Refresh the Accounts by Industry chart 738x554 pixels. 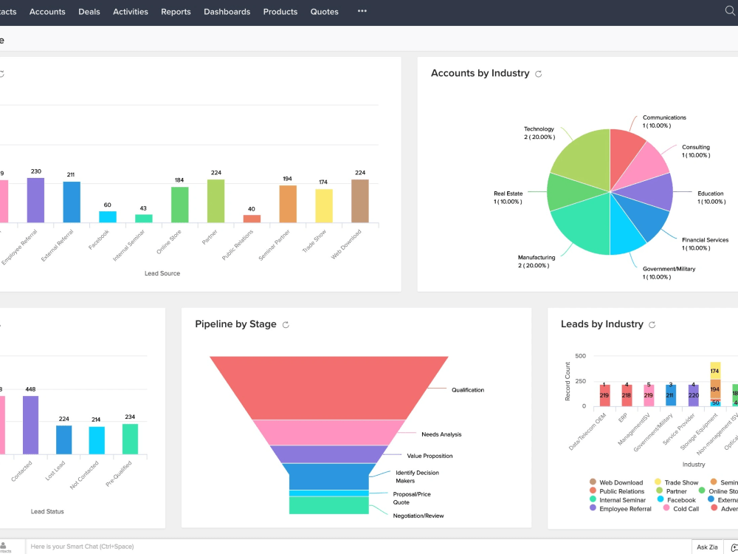click(539, 74)
